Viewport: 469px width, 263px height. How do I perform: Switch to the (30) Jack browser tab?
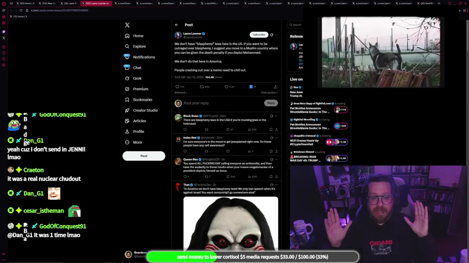[x=69, y=3]
